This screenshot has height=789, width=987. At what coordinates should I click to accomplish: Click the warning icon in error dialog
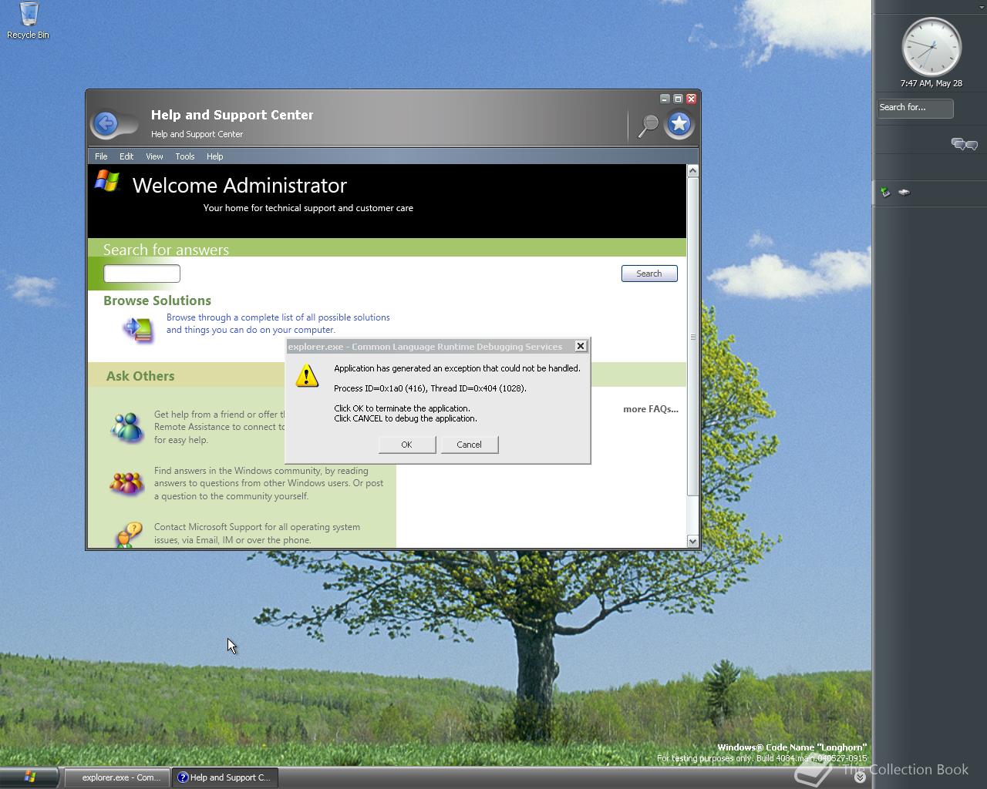coord(307,376)
